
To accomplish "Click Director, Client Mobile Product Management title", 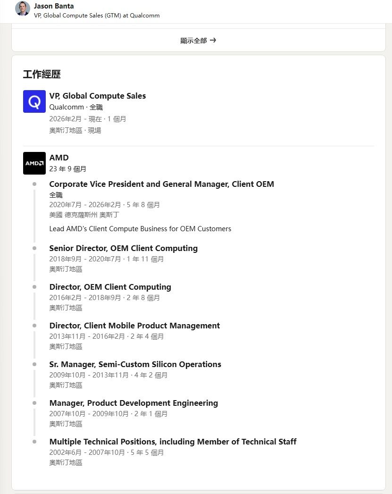I will [x=134, y=326].
